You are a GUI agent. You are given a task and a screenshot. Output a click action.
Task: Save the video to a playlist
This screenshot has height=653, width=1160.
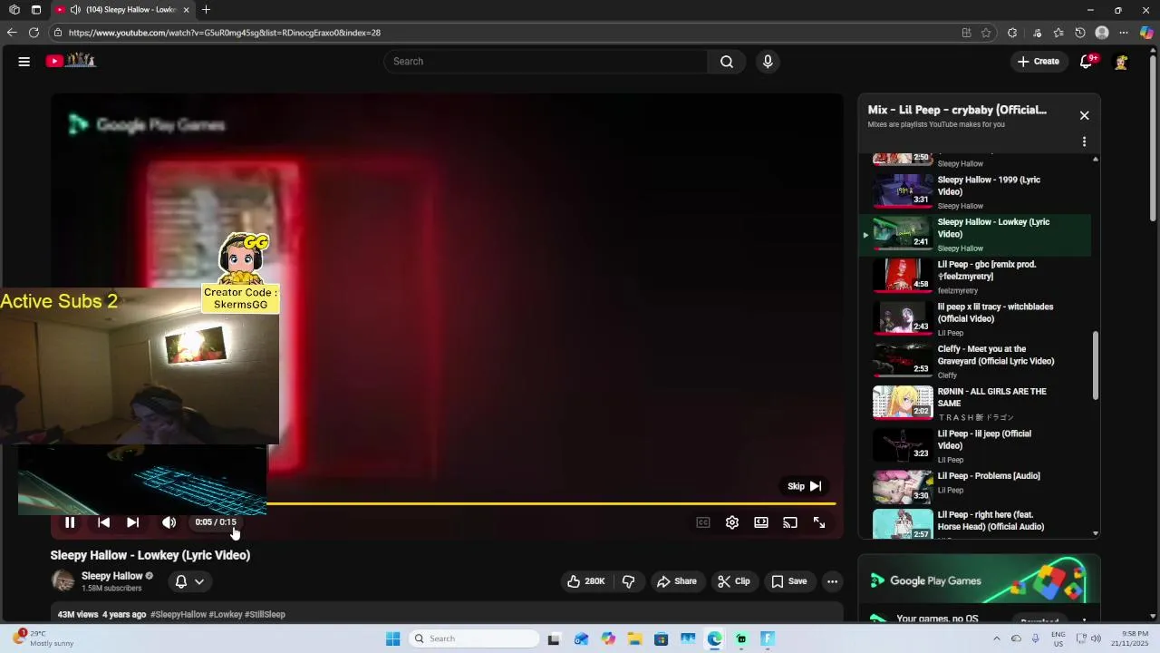pyautogui.click(x=788, y=581)
